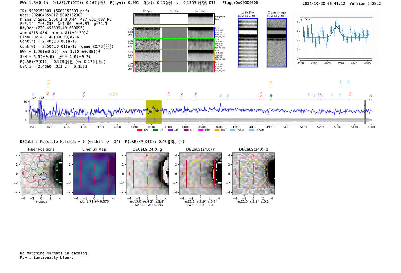Click the No matching targets in catalog text
The height and width of the screenshot is (273, 401).
[54, 253]
